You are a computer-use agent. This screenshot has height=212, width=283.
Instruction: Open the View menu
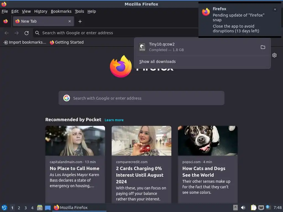tap(26, 11)
